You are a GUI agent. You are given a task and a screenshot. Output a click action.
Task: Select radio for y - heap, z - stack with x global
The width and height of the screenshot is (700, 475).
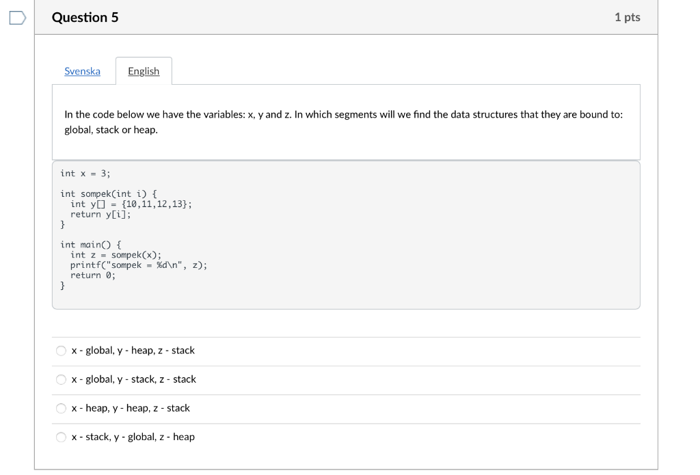point(62,351)
